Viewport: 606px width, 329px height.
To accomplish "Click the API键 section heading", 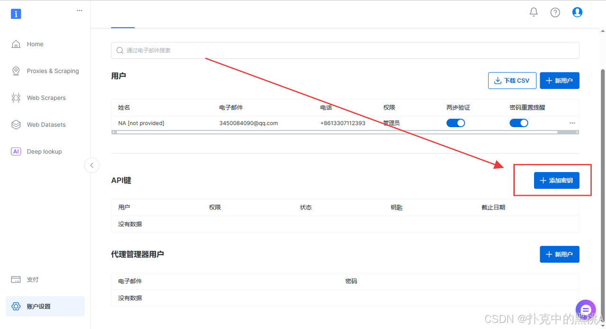I will (121, 180).
